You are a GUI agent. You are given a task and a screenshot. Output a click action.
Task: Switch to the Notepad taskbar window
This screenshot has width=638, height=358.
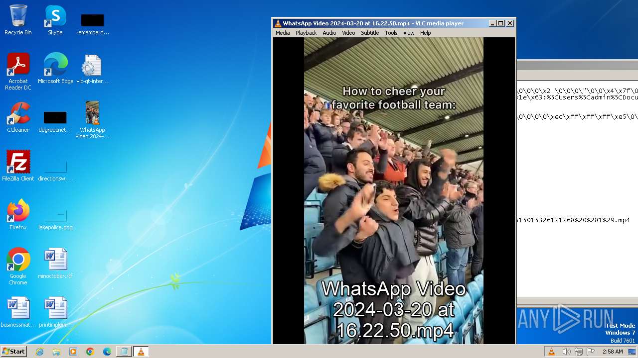124,352
